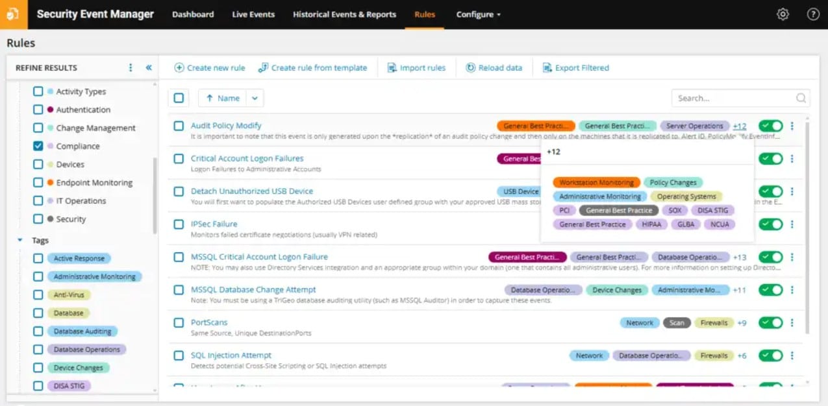Screen dimensions: 828x406
Task: Expand +6 tags on SQL Injection Attempt
Action: click(742, 355)
